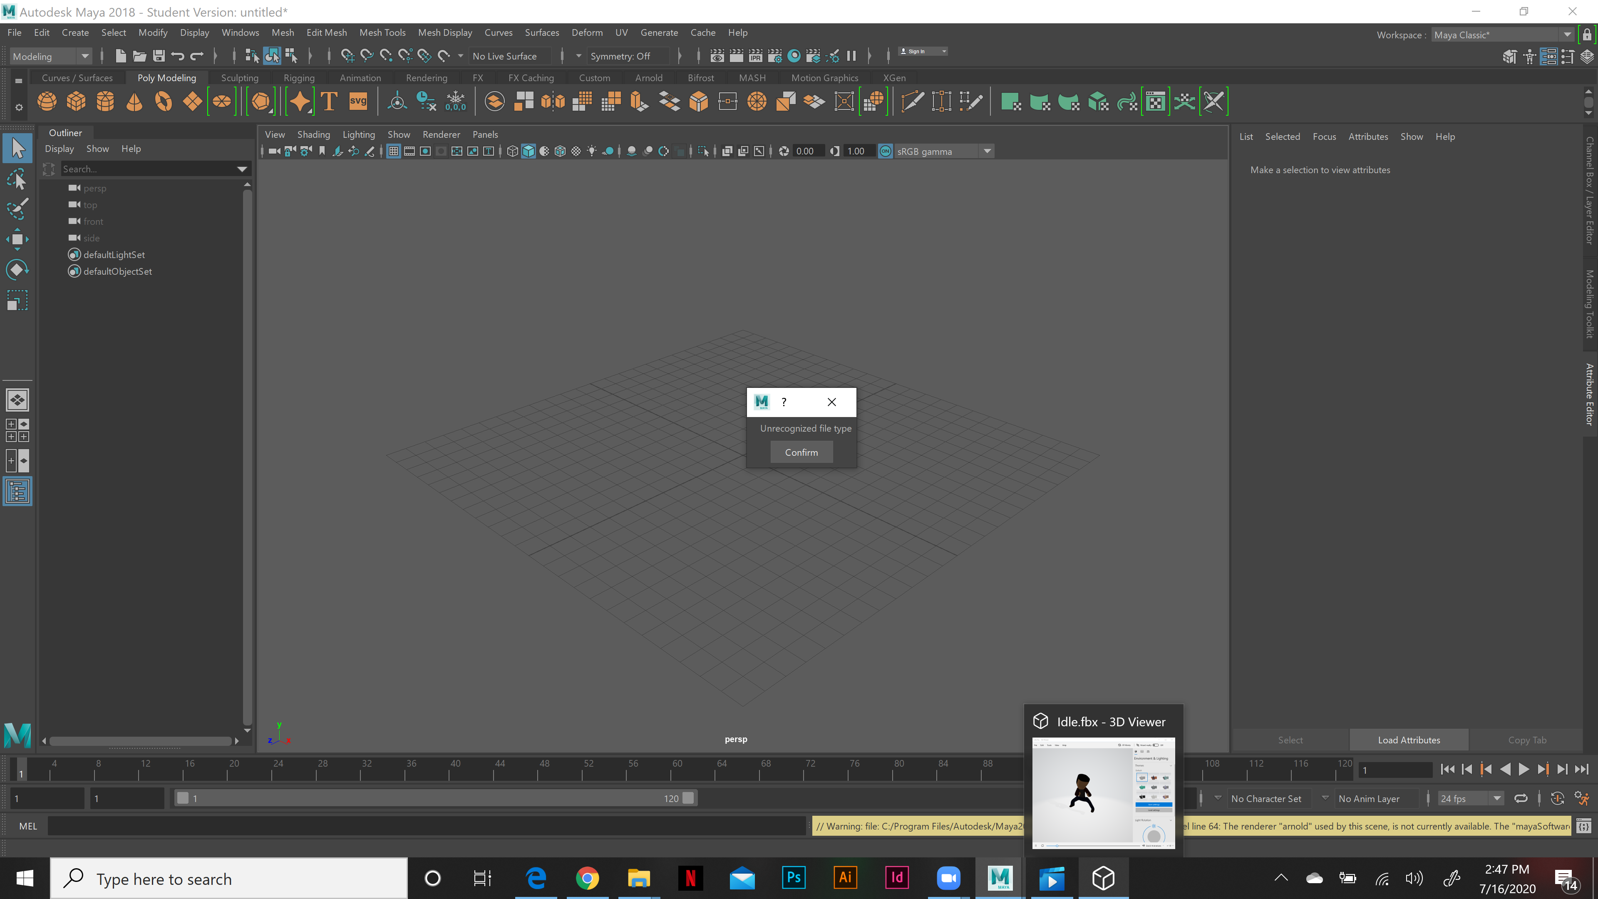The height and width of the screenshot is (899, 1598).
Task: Click the SVG import shelf icon
Action: 358,101
